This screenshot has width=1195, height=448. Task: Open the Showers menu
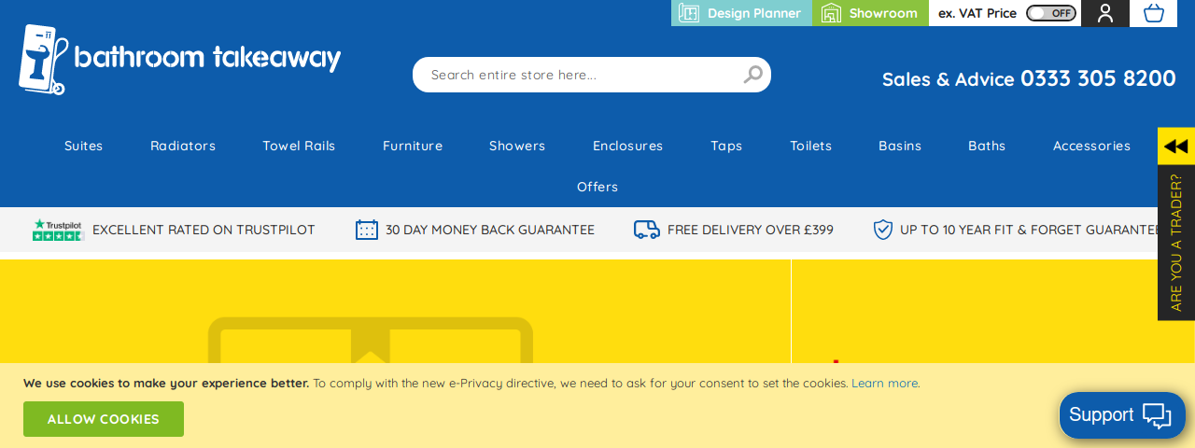(x=517, y=146)
